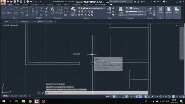Screen dimensions: 185x104
Task: Choose the Move tool in Modify
Action: pyautogui.click(x=33, y=8)
